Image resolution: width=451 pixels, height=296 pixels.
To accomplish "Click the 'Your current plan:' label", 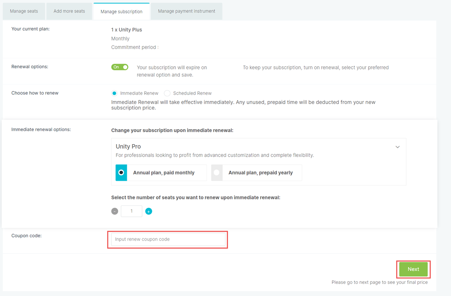I will pos(31,29).
